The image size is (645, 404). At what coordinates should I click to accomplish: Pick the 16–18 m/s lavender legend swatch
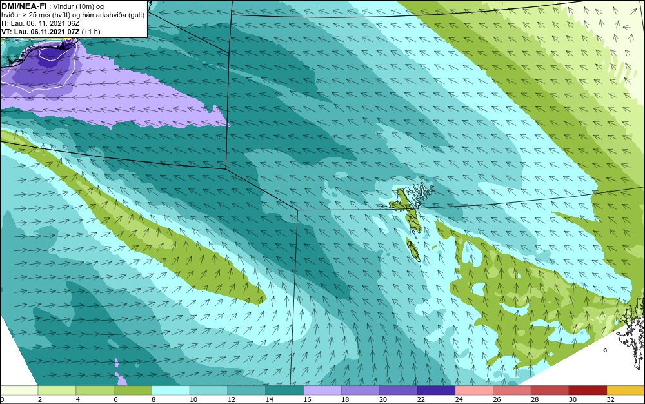coord(322,390)
